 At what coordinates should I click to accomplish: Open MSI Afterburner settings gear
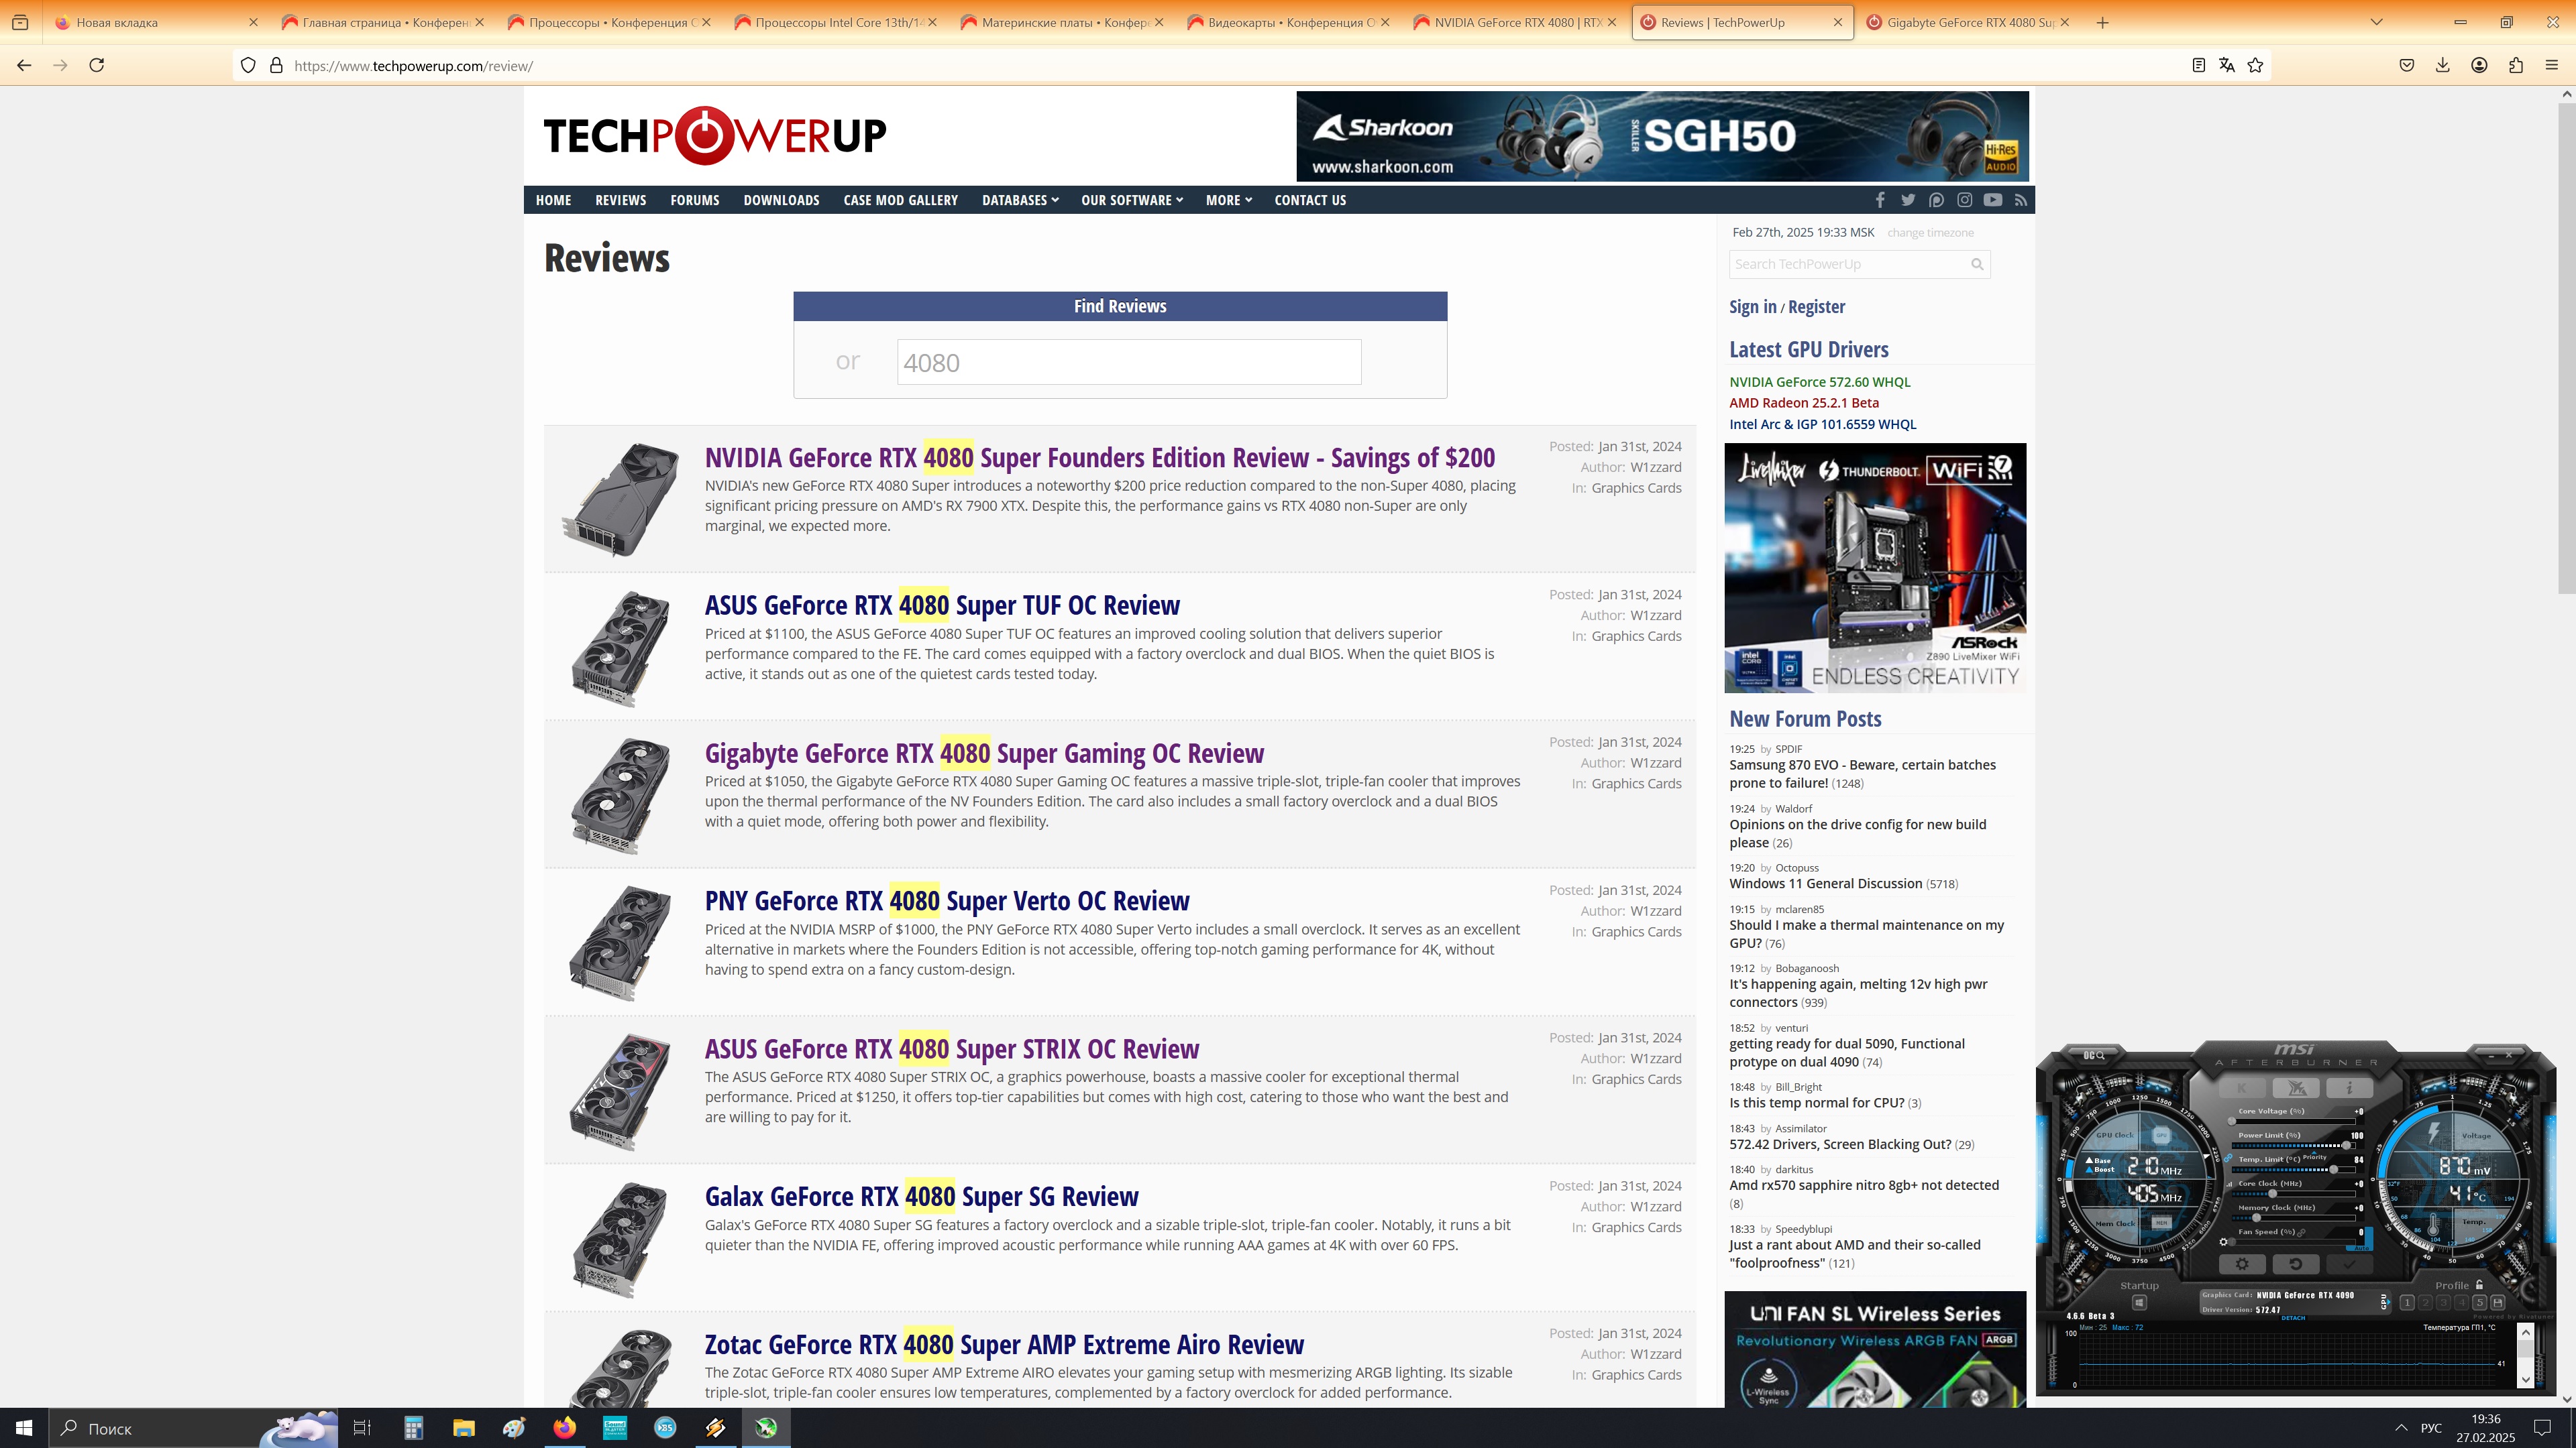(x=2242, y=1264)
